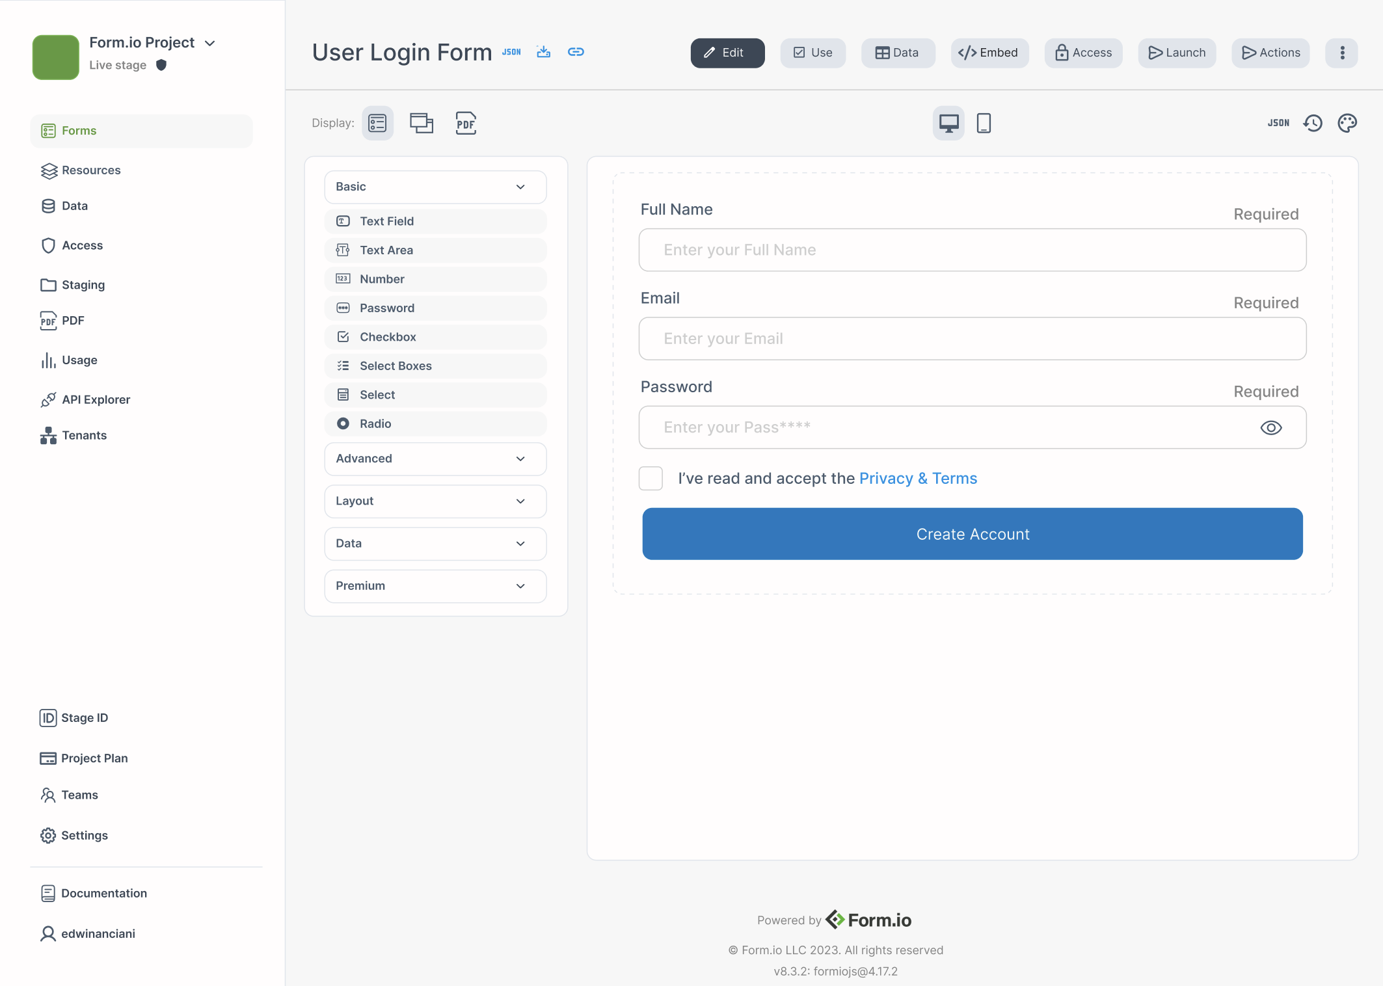Toggle password visibility eye icon
The image size is (1383, 986).
point(1270,427)
